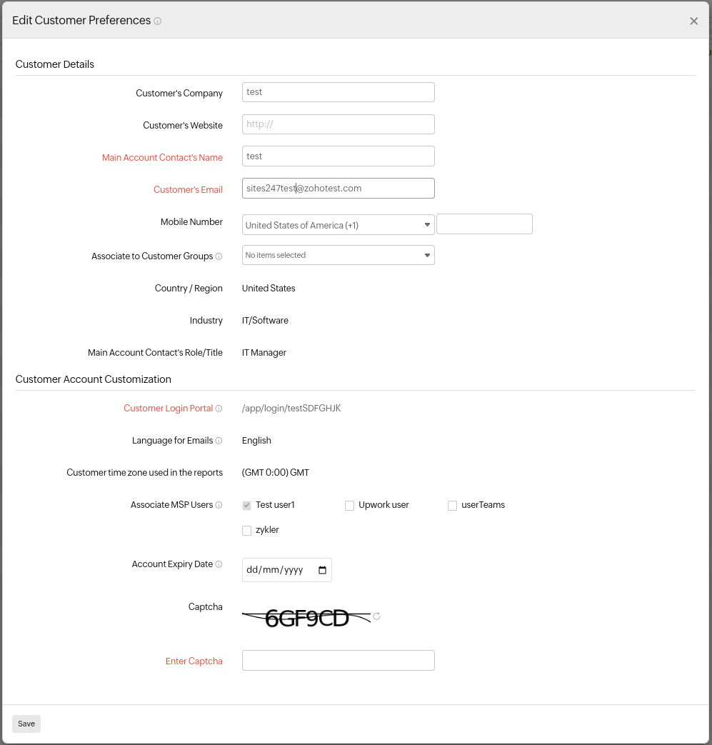The image size is (712, 745).
Task: Focus the Customer's Website field
Action: click(338, 124)
